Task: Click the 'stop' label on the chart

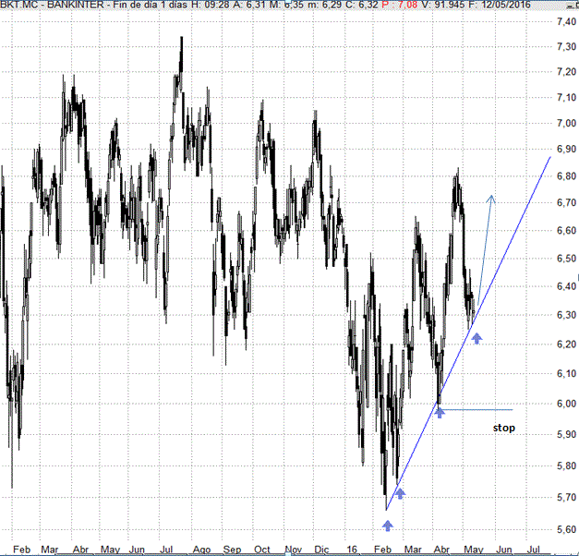Action: [x=504, y=428]
